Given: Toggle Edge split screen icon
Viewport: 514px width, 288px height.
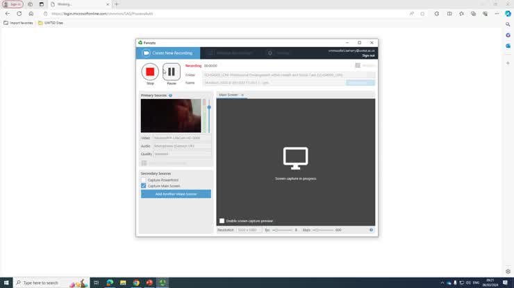Looking at the screenshot, I should [x=449, y=14].
